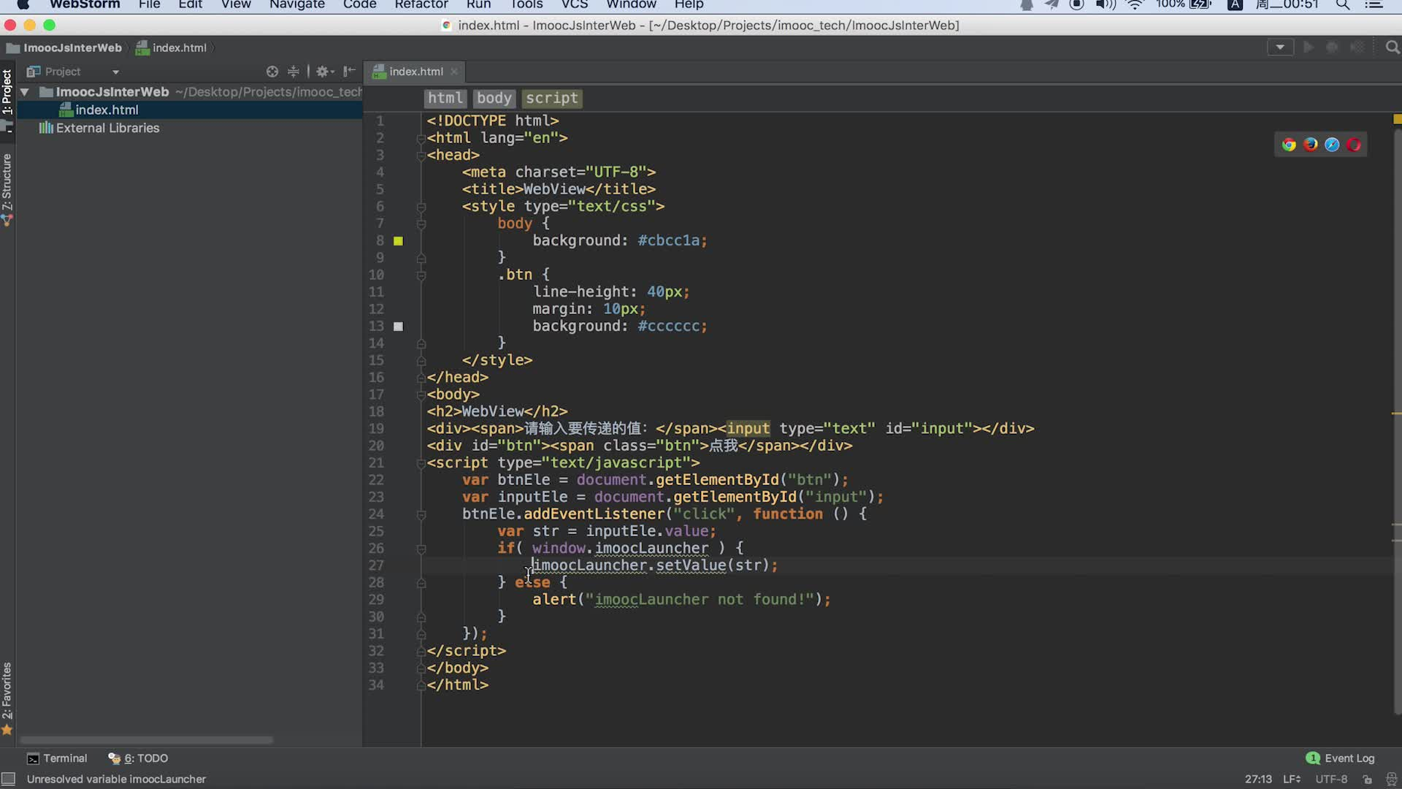Open in Opera browser icon

tap(1354, 145)
